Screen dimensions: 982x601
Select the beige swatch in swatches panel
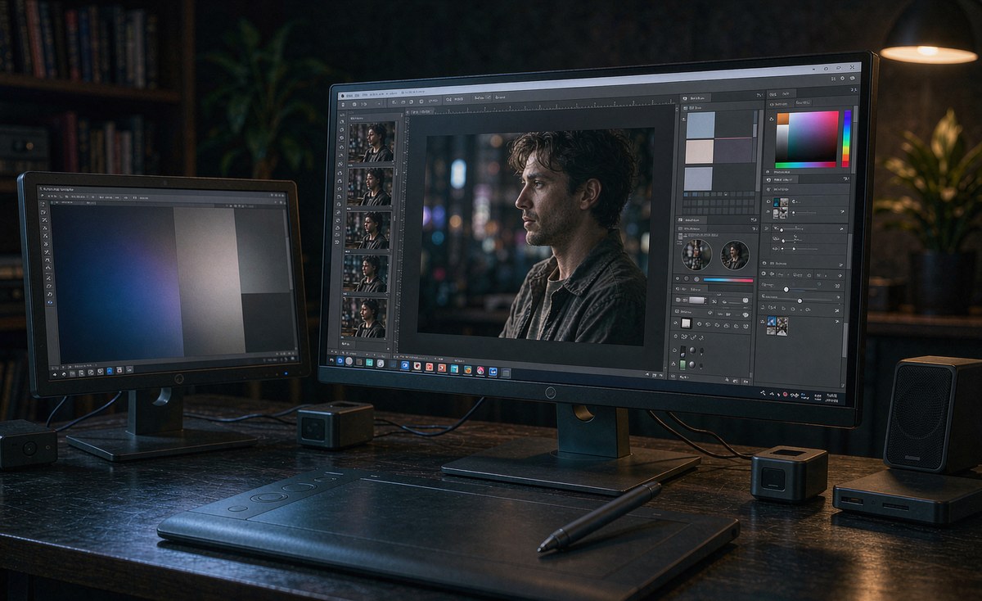coord(700,151)
